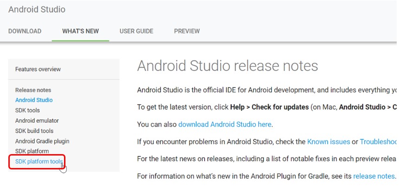This screenshot has height=187, width=399.
Task: Open SDK tools release notes
Action: 27,110
